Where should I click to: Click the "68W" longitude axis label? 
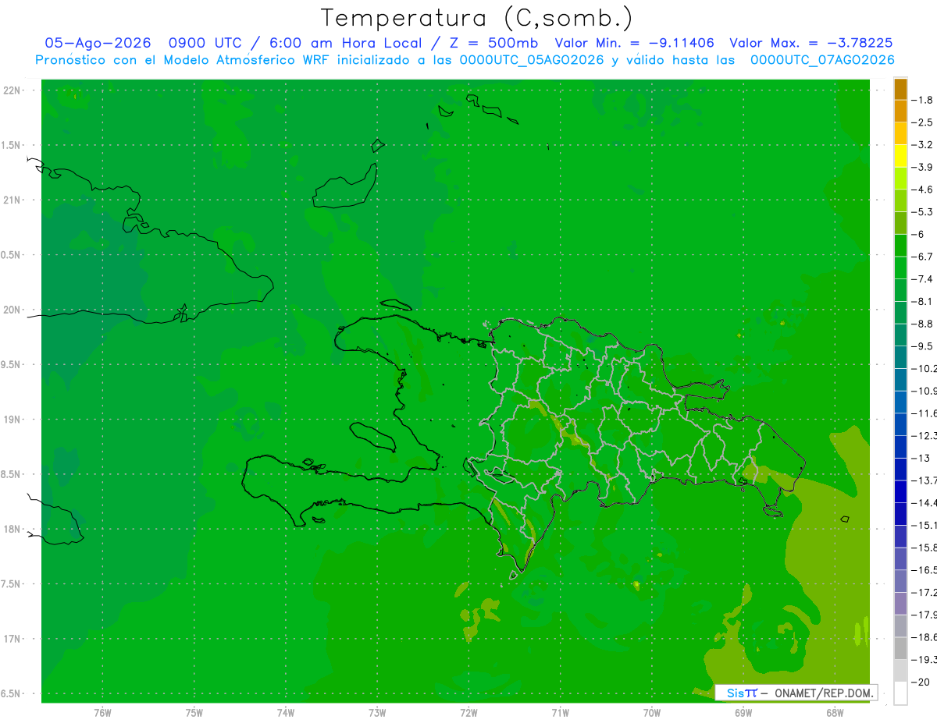[835, 713]
